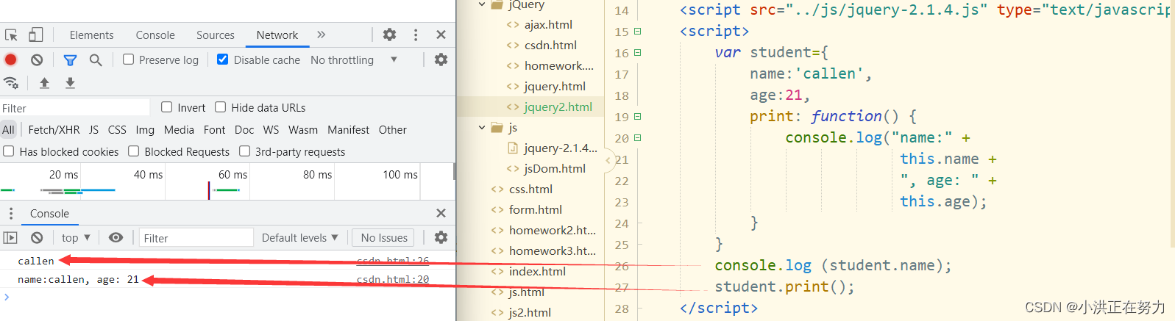Open Default levels dropdown
The height and width of the screenshot is (321, 1175).
[299, 237]
